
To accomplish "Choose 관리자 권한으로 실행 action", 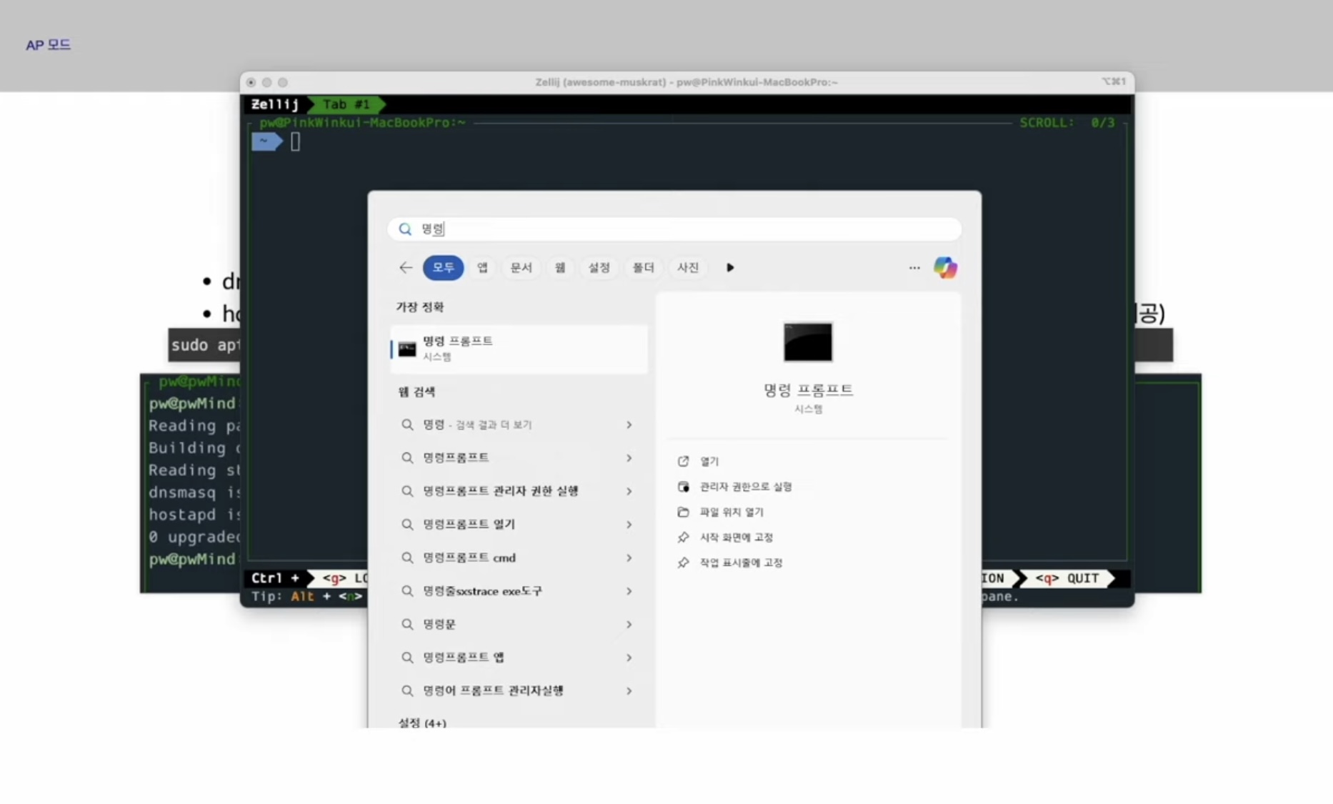I will [x=746, y=487].
